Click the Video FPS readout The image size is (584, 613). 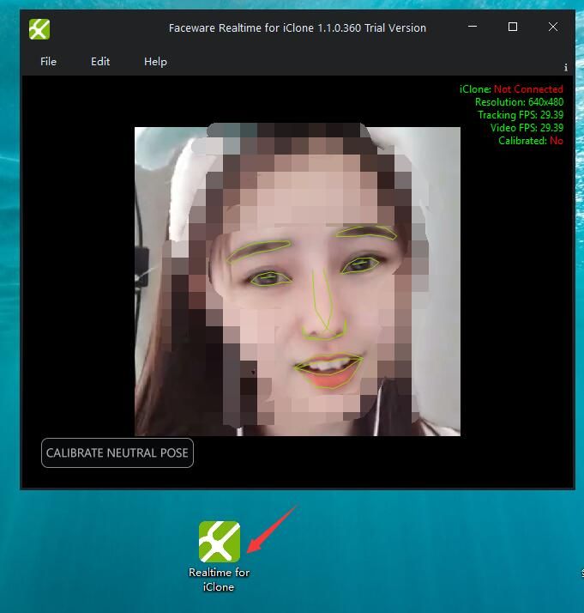pyautogui.click(x=526, y=128)
